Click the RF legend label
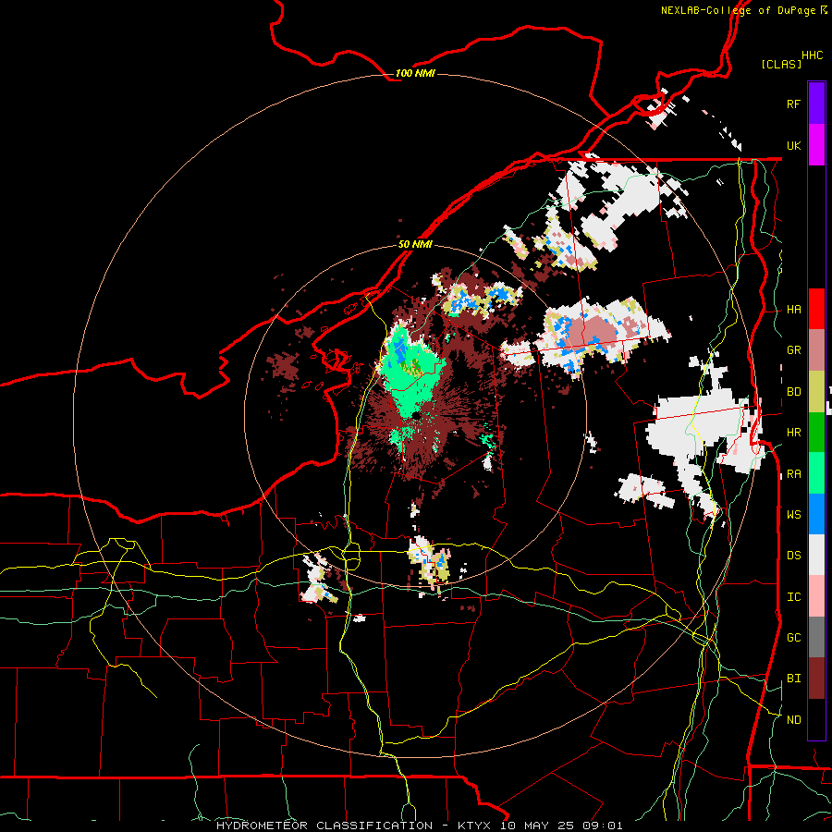This screenshot has width=832, height=832. point(793,104)
